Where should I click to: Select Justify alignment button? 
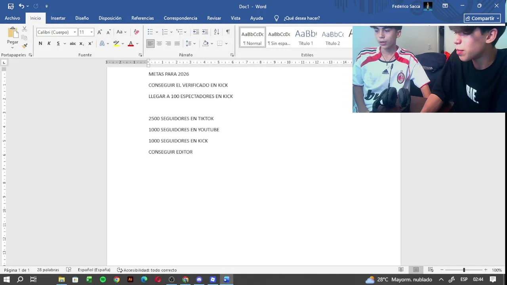pos(177,44)
